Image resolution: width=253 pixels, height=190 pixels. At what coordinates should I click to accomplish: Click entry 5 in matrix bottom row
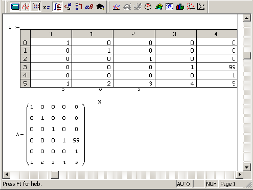pyautogui.click(x=77, y=162)
